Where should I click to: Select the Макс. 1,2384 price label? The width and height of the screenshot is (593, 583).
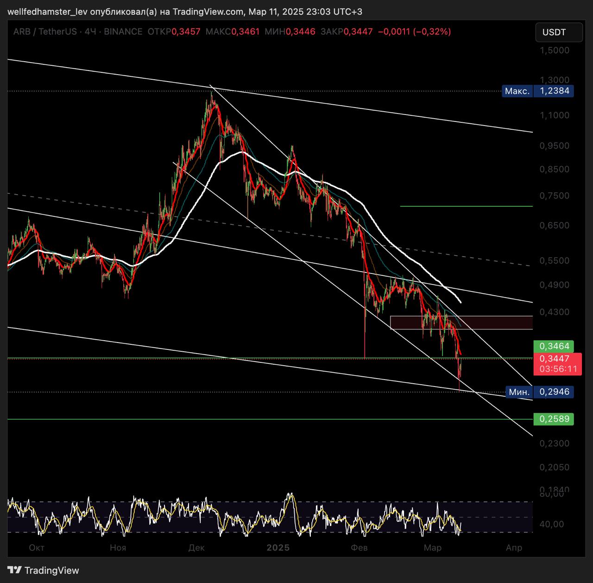538,91
